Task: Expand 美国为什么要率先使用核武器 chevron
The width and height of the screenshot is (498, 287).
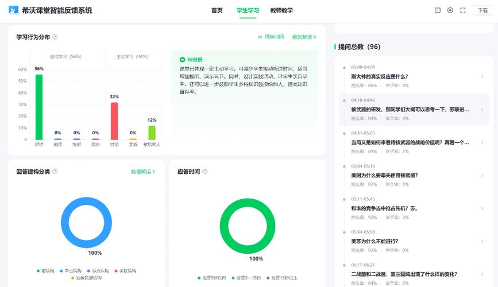Action: tap(482, 176)
